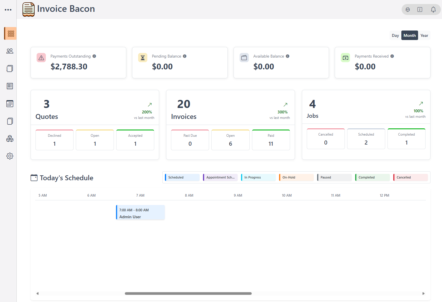Click the Payments Received cash icon
Image resolution: width=442 pixels, height=302 pixels.
(x=345, y=58)
